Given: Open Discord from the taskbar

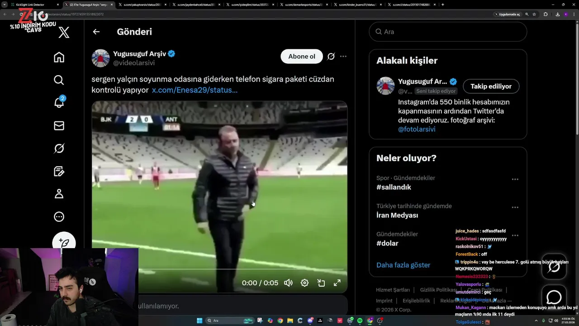Looking at the screenshot, I should coord(310,321).
